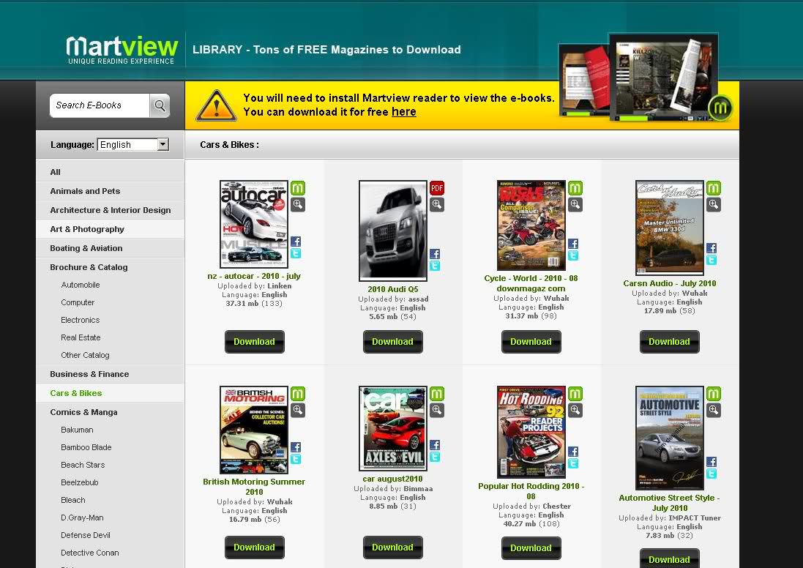Share British Motoring on Facebook
The image size is (803, 568).
coord(296,448)
